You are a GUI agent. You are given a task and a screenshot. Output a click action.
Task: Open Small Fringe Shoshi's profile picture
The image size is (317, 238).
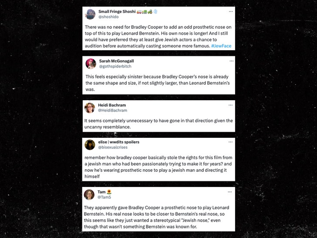[91, 14]
